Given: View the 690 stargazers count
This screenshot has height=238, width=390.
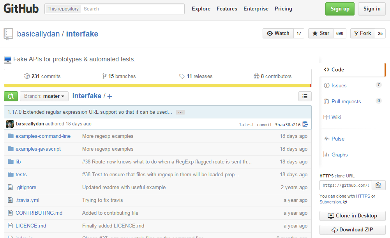Looking at the screenshot, I should (340, 33).
